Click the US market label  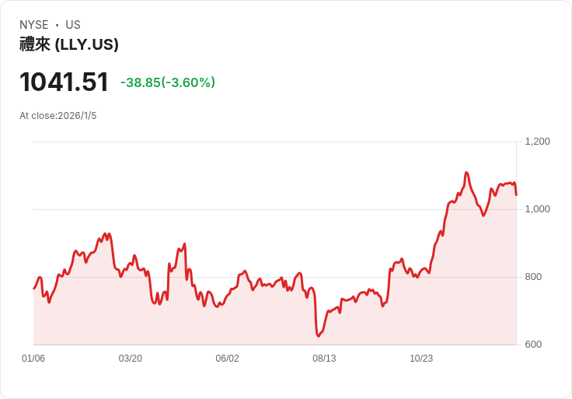[73, 25]
